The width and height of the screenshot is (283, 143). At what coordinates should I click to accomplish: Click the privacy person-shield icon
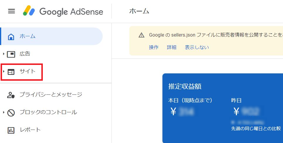[x=11, y=95]
